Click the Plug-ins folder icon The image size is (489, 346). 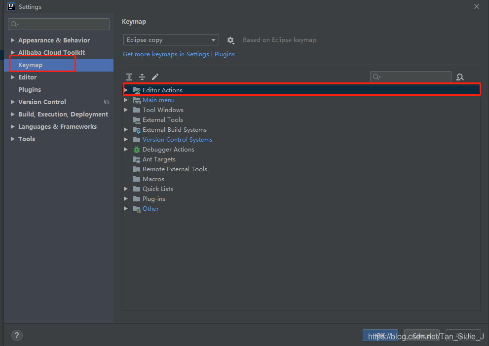(x=137, y=199)
